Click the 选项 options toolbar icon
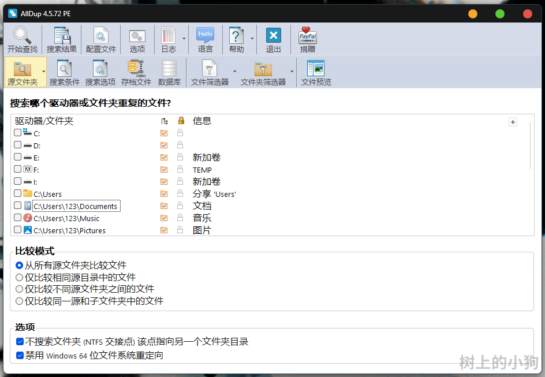This screenshot has height=377, width=545. point(137,40)
